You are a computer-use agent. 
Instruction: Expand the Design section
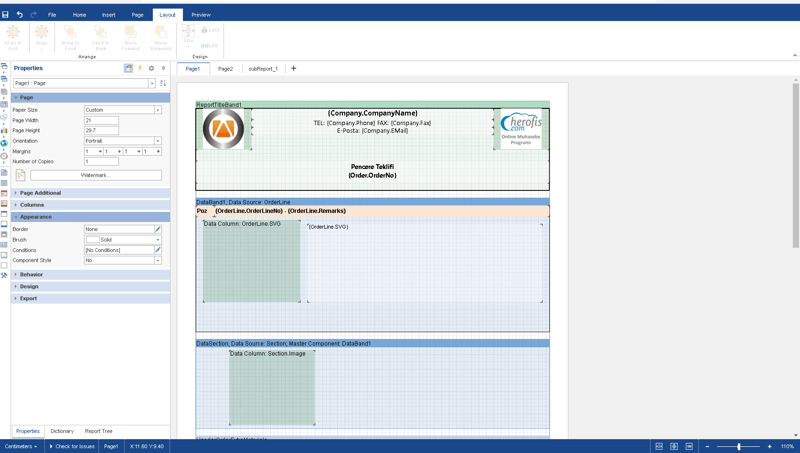pyautogui.click(x=90, y=286)
